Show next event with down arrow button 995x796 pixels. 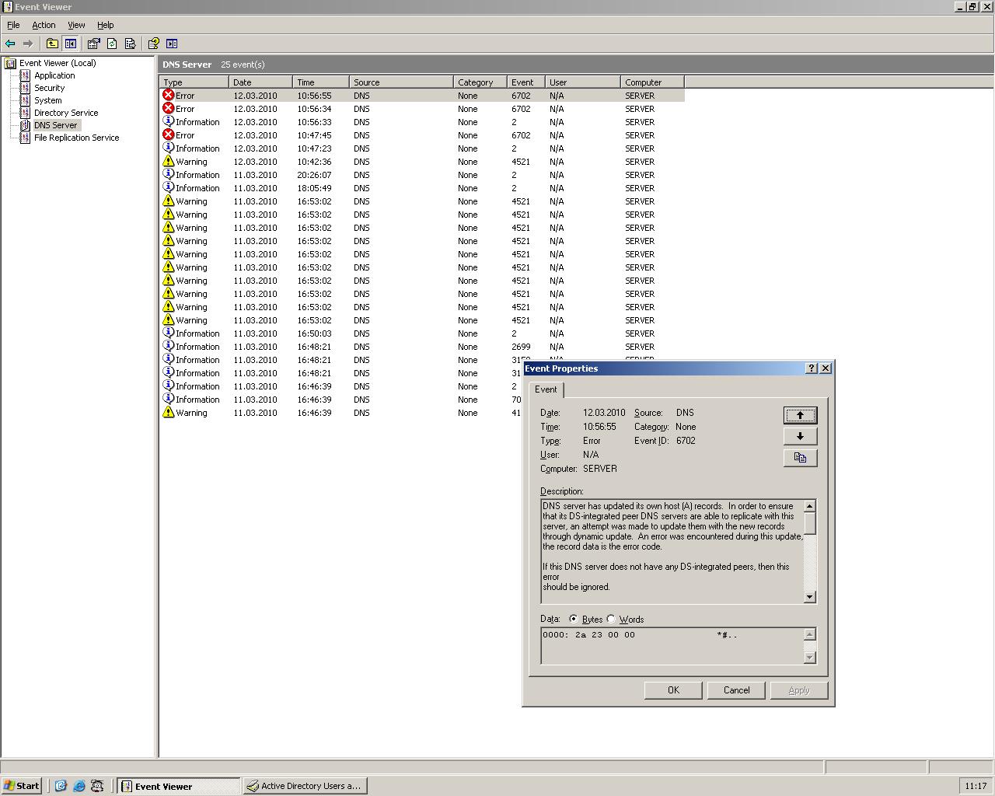tap(800, 436)
